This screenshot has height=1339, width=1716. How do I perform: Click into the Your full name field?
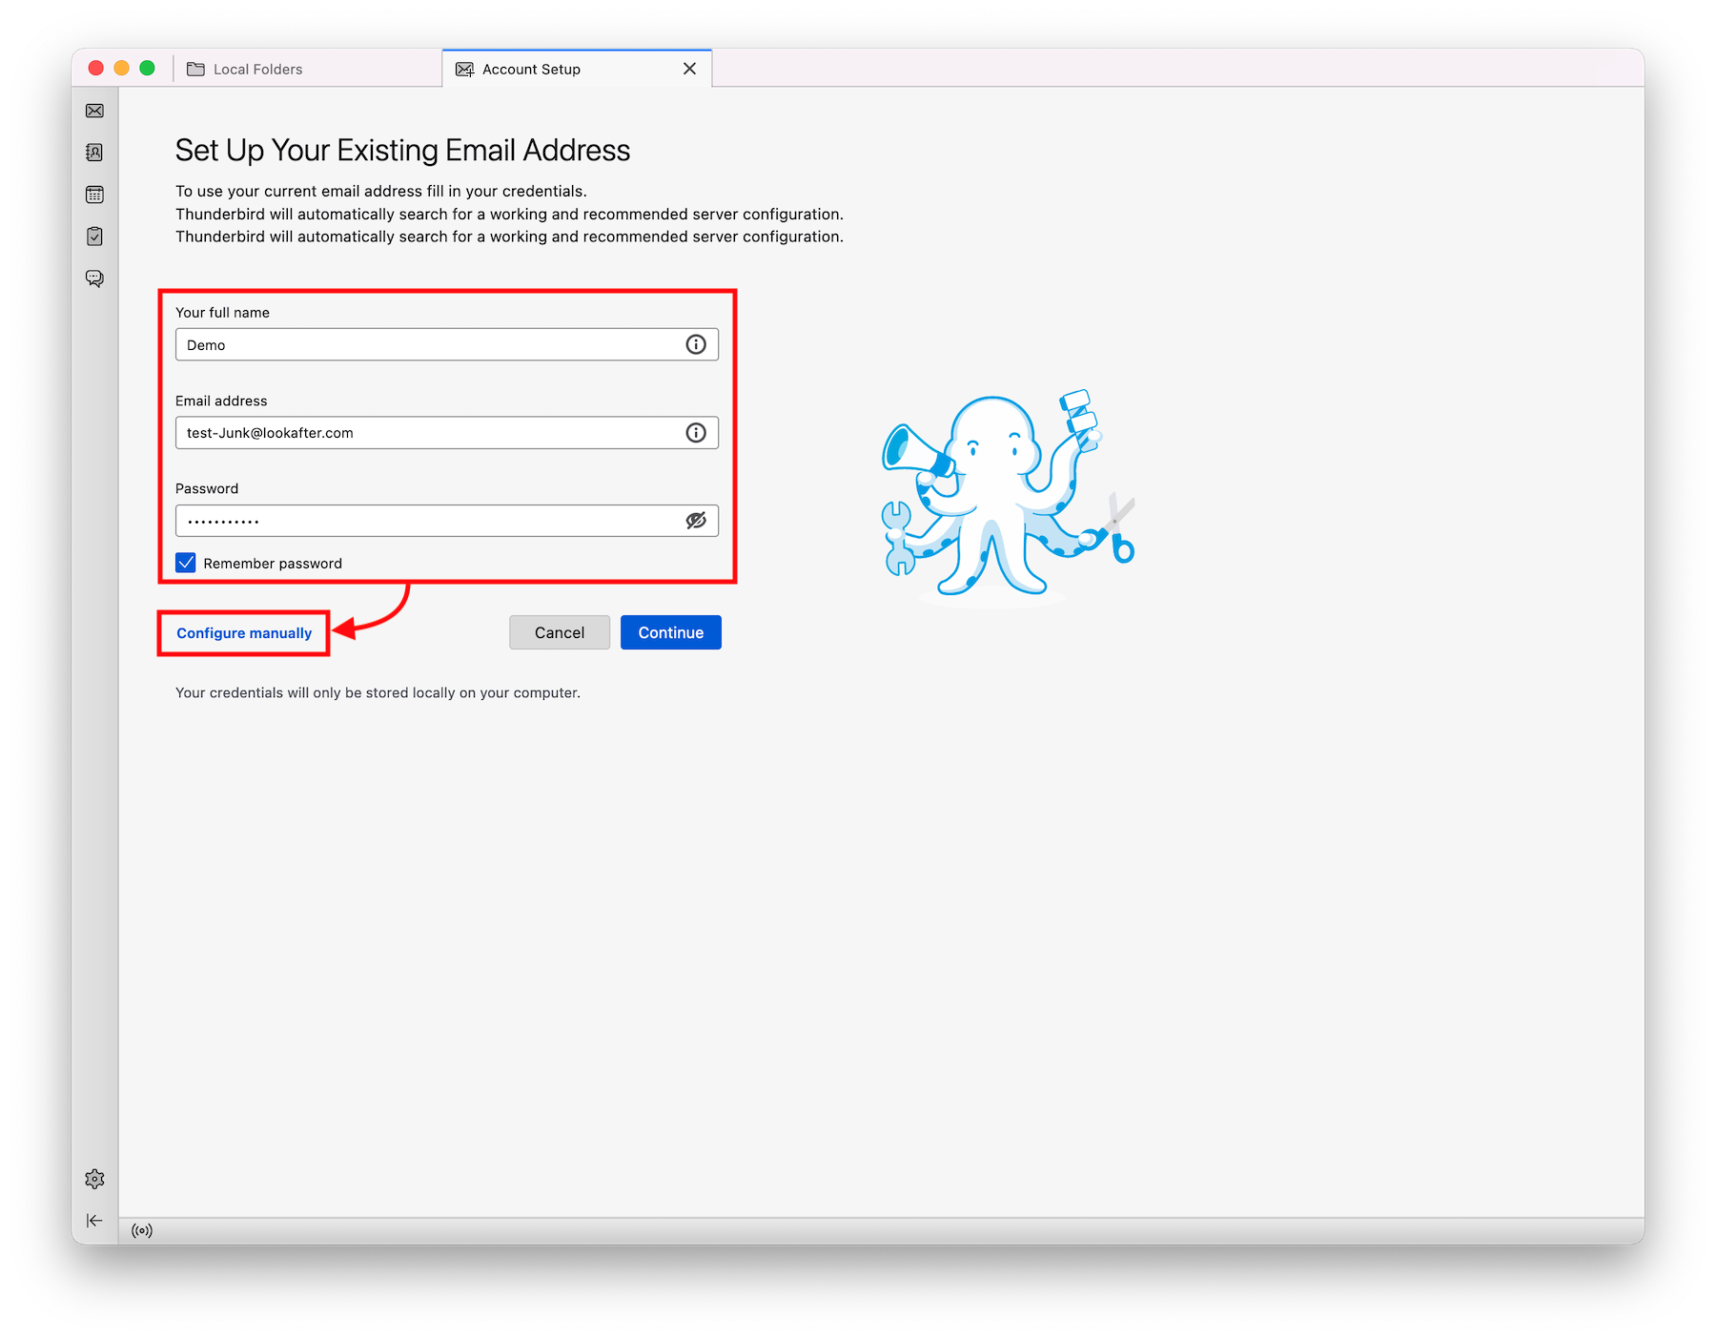tap(429, 345)
